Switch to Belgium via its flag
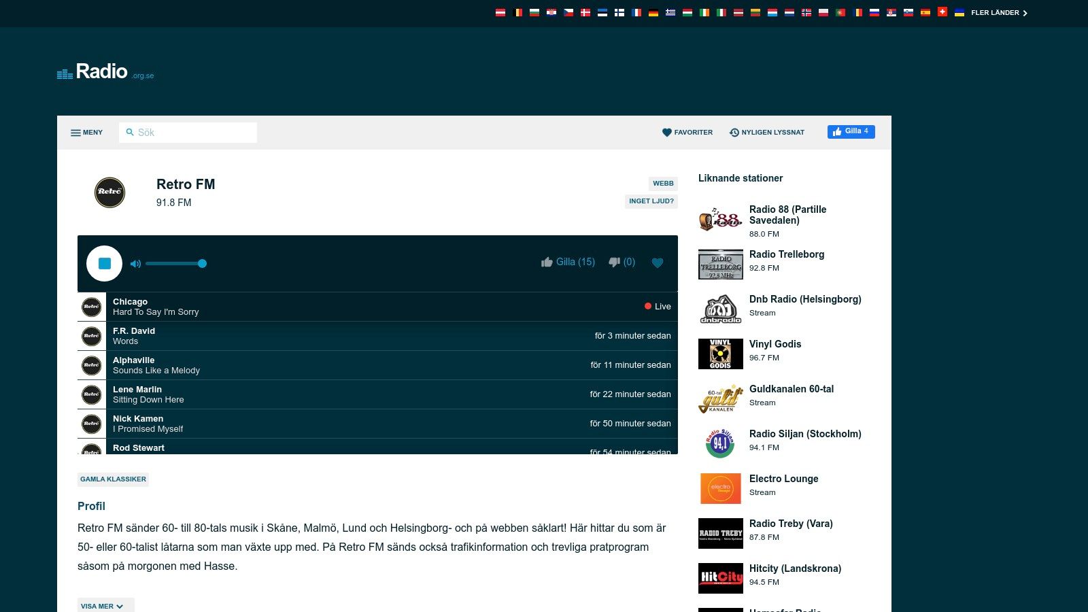This screenshot has width=1088, height=612. pyautogui.click(x=517, y=12)
